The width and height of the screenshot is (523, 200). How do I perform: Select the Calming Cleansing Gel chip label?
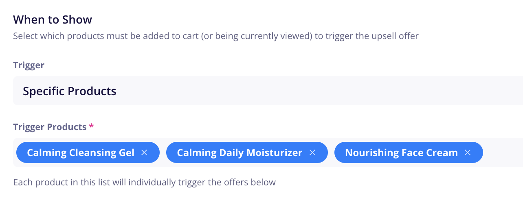81,153
